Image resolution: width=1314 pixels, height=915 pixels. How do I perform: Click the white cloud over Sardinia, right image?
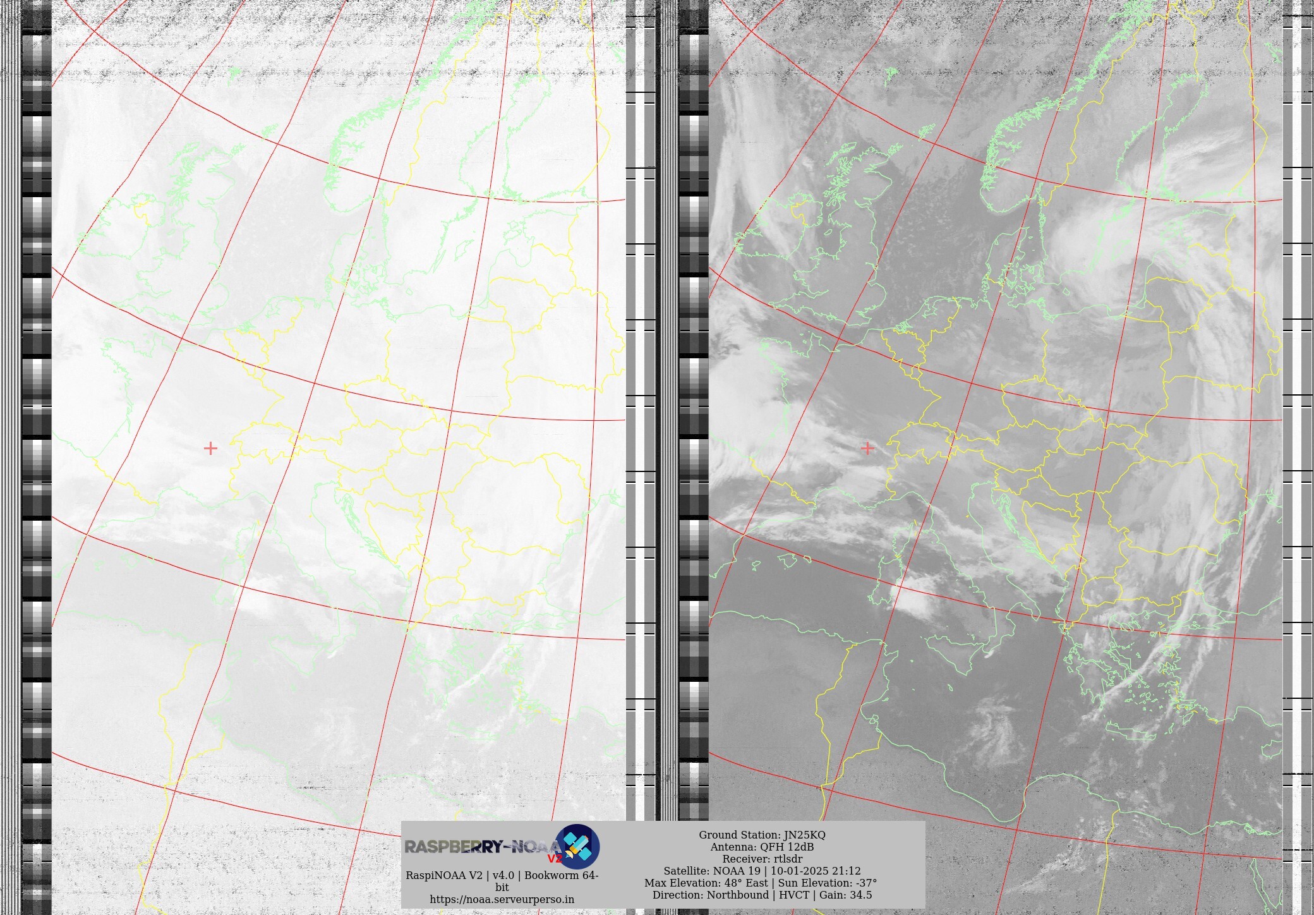(914, 603)
